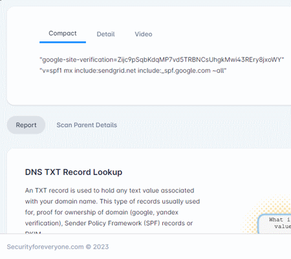Switch to the Compact tab

click(63, 34)
